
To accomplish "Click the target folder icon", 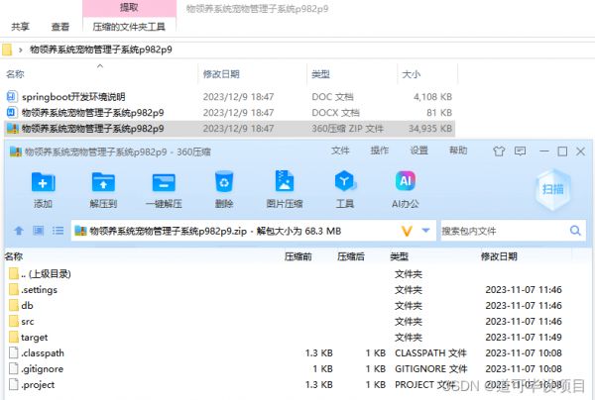I will [14, 337].
